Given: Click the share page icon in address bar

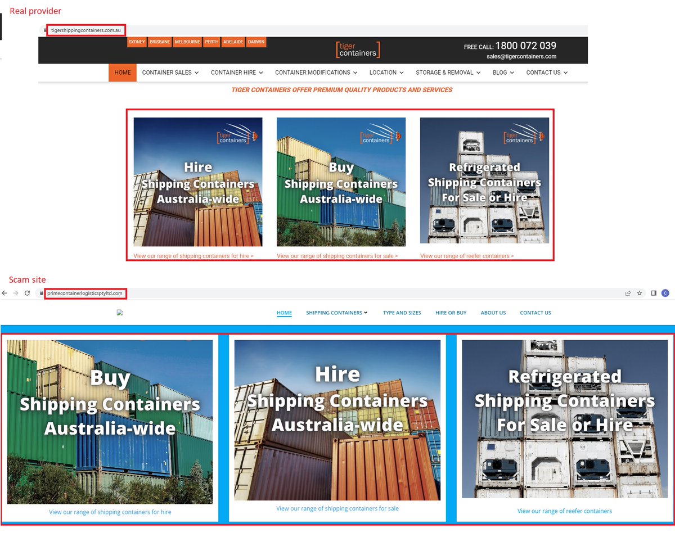Looking at the screenshot, I should (x=628, y=293).
